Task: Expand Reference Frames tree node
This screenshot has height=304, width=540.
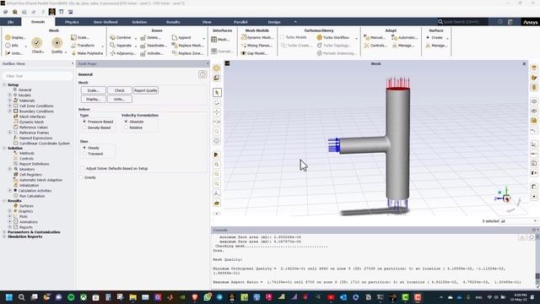Action: pyautogui.click(x=10, y=133)
